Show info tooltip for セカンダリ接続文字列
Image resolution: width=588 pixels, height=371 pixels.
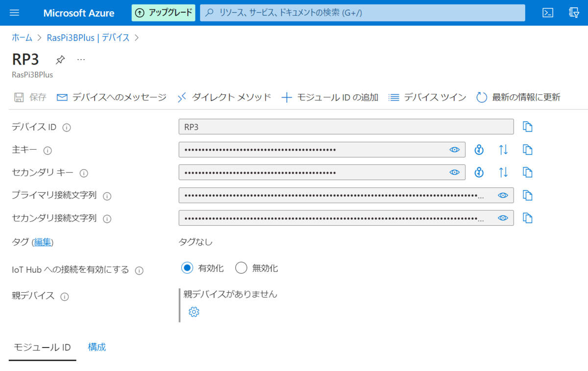click(x=107, y=219)
